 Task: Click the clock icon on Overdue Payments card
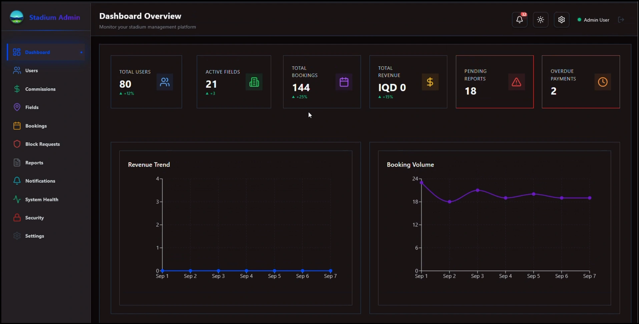tap(602, 82)
